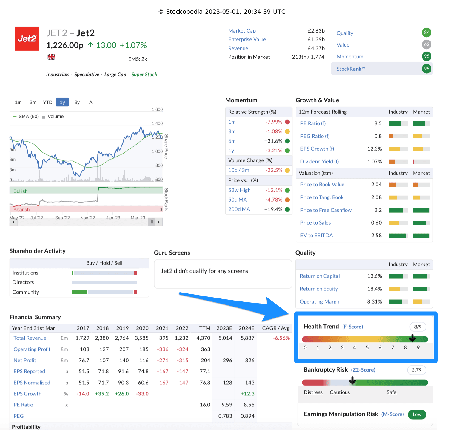This screenshot has width=450, height=430.
Task: Click the Institutions buy/hold/sell bar
Action: (104, 273)
